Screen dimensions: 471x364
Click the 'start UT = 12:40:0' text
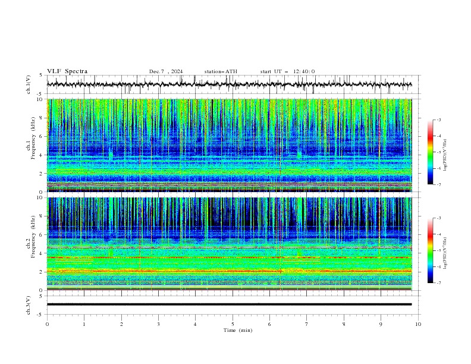click(x=287, y=71)
